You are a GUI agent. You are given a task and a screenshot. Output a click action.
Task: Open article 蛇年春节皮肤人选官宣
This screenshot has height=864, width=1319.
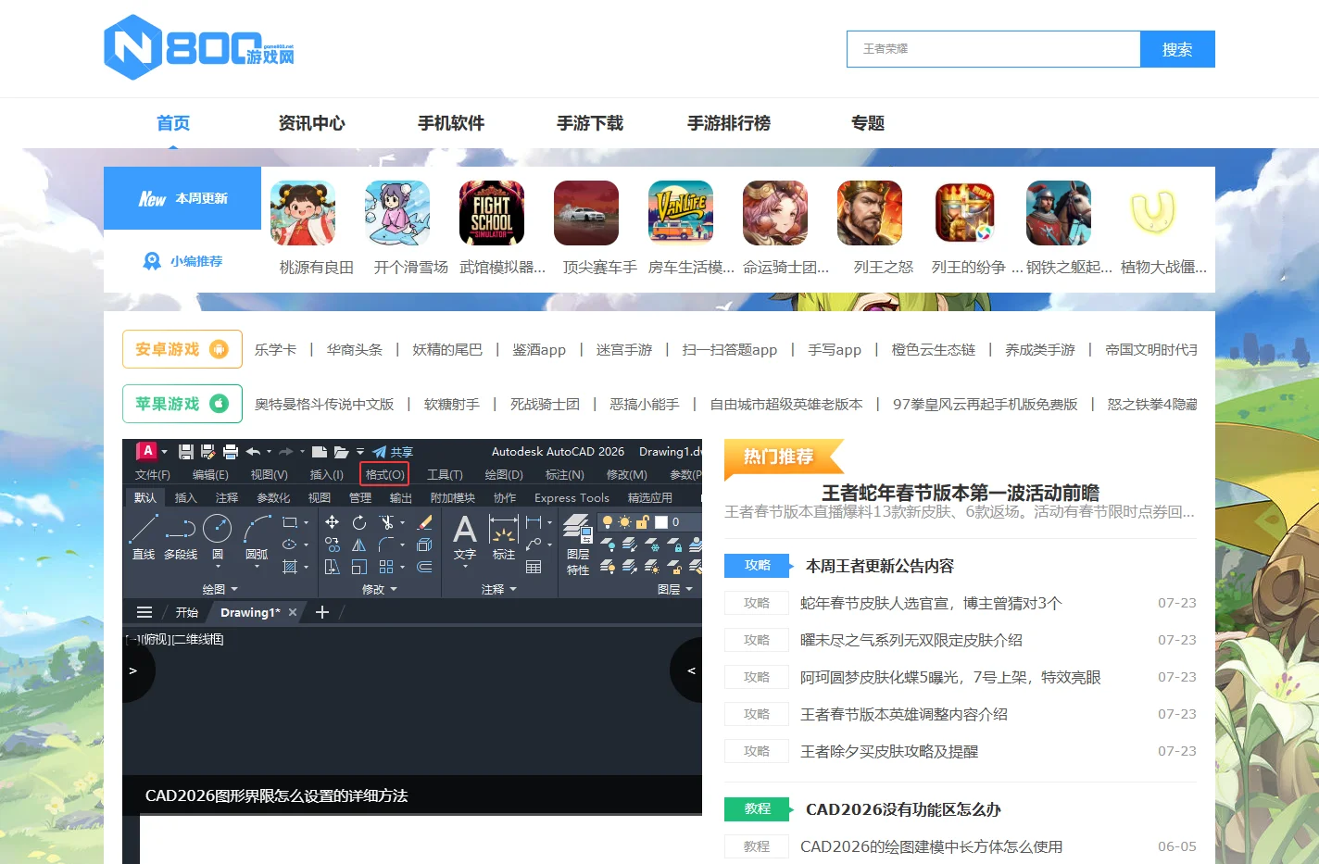(931, 603)
